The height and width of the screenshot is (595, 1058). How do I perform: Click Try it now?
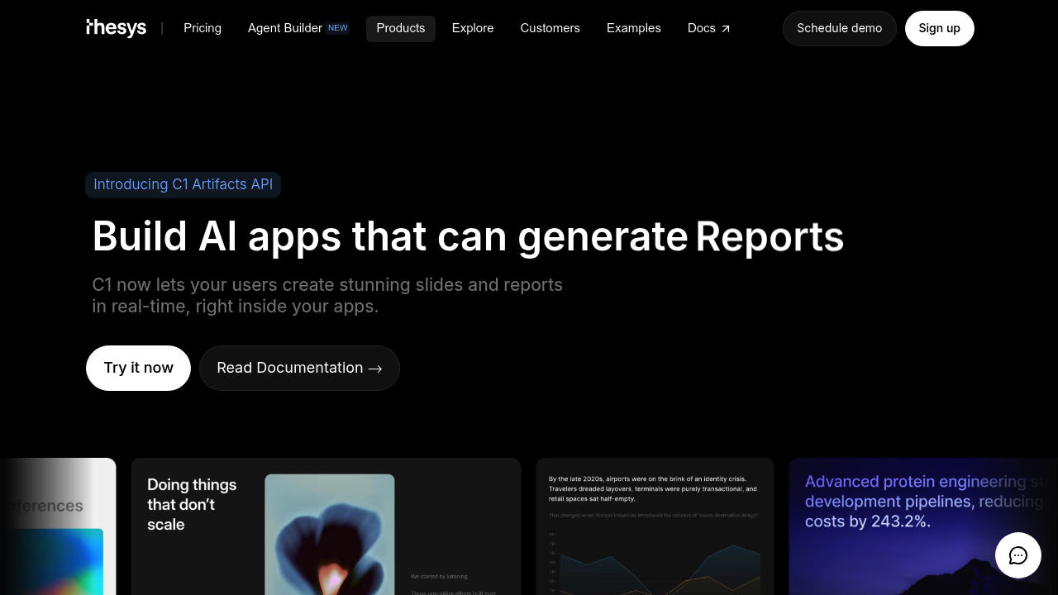tap(138, 368)
